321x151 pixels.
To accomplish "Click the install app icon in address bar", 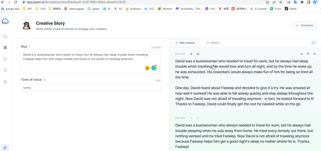I will 267,2.
